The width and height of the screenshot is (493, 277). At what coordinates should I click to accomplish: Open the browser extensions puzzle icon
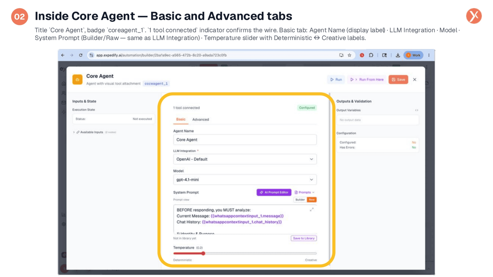(371, 55)
